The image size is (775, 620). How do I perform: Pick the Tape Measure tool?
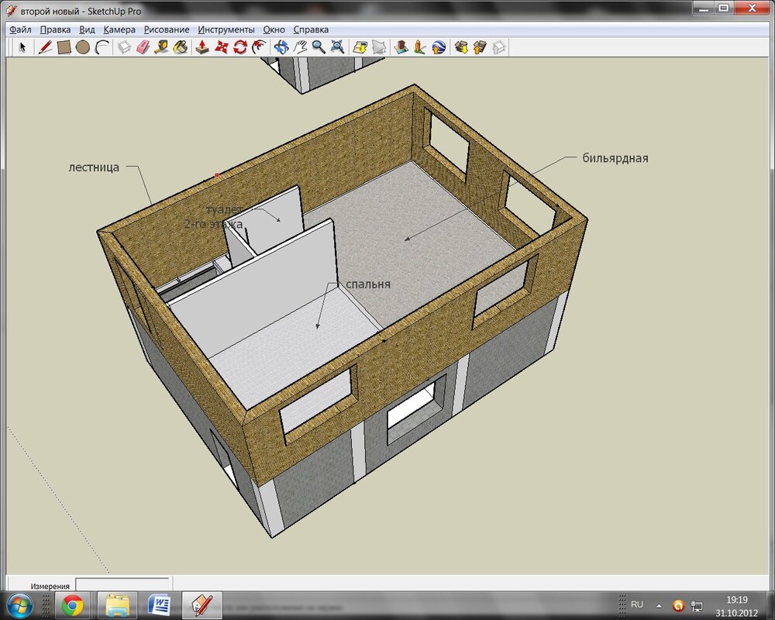(161, 47)
